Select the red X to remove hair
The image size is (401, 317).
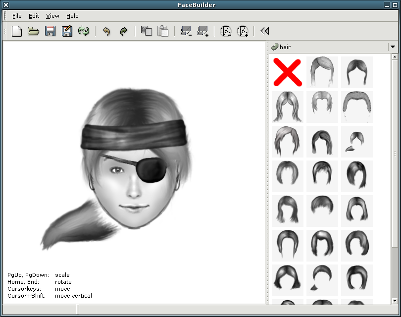pos(288,72)
